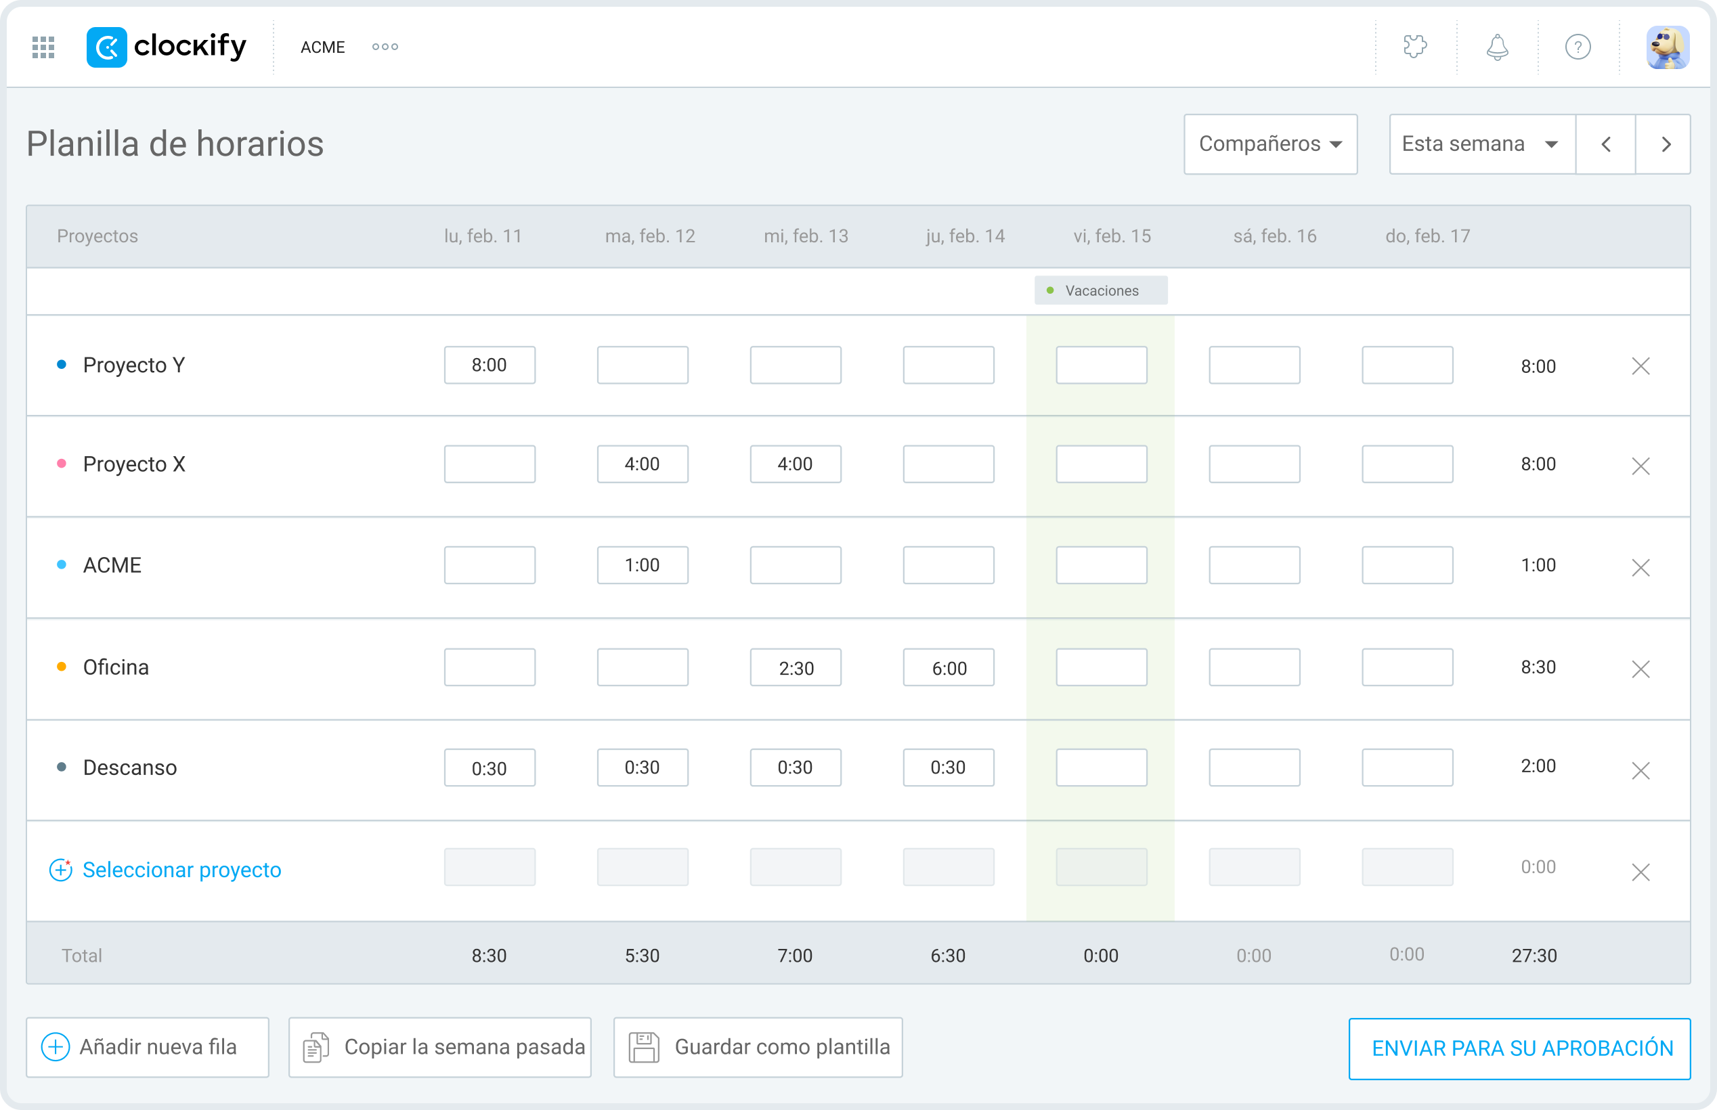Click the user avatar picture

click(1668, 46)
